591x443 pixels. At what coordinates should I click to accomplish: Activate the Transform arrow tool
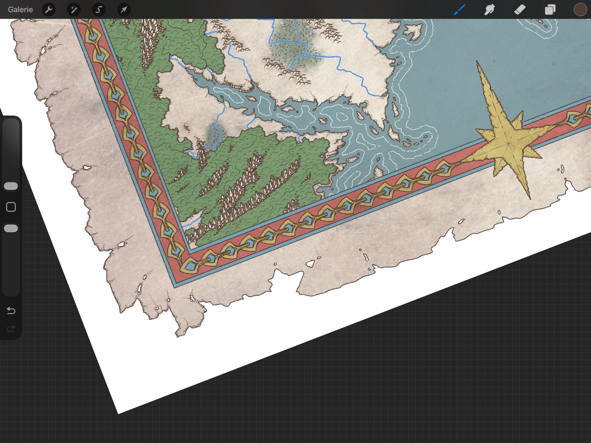(124, 10)
